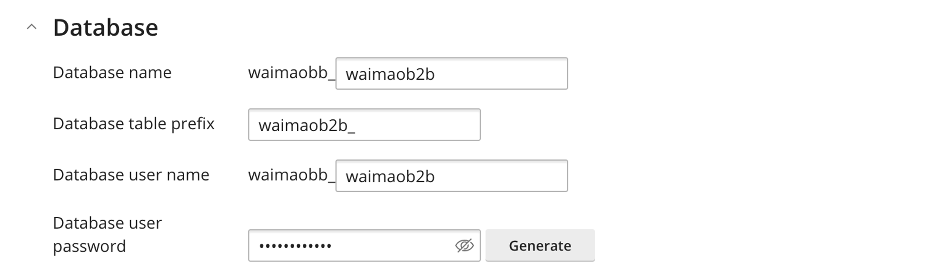Focus the Database table prefix field
The height and width of the screenshot is (280, 952).
point(364,125)
